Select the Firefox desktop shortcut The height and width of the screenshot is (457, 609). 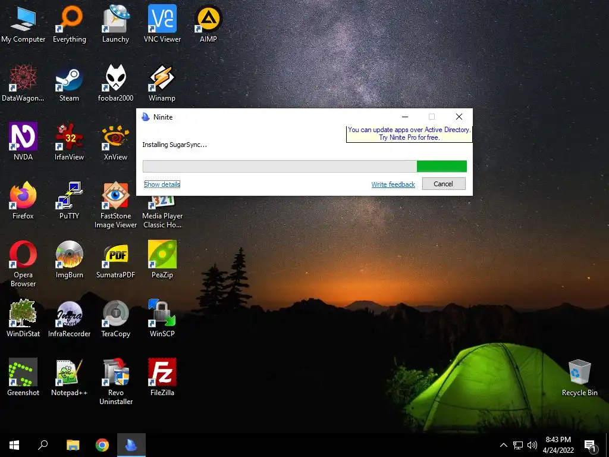(x=23, y=201)
